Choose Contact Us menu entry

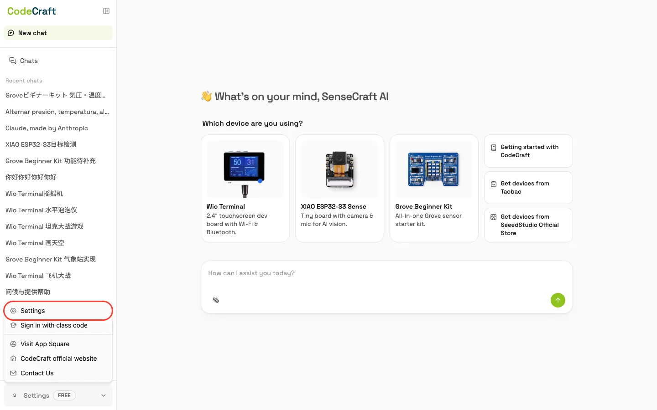(58, 373)
